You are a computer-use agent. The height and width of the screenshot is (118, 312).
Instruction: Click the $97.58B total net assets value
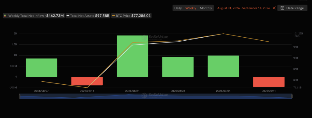[102, 16]
